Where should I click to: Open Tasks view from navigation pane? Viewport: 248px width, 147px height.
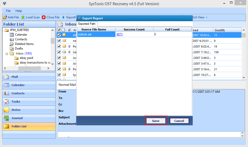(x=29, y=102)
